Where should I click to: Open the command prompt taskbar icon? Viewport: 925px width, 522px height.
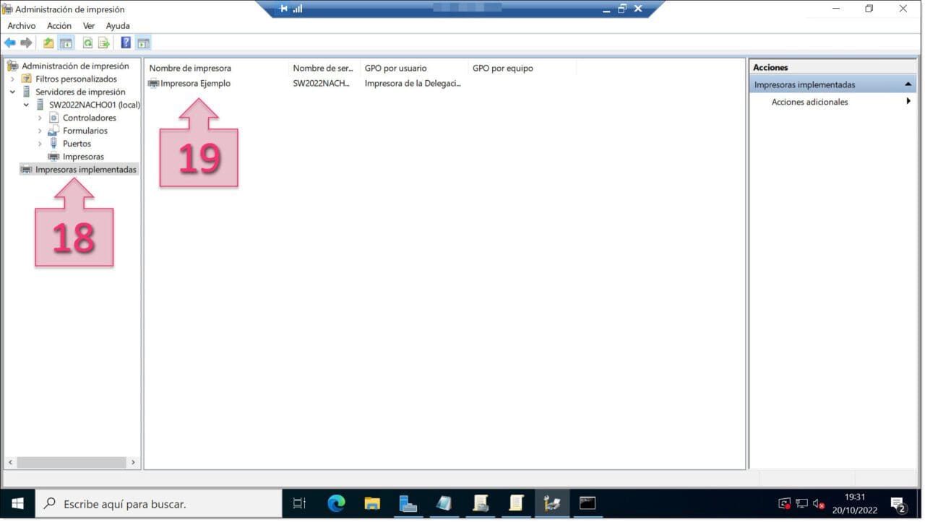click(x=588, y=503)
